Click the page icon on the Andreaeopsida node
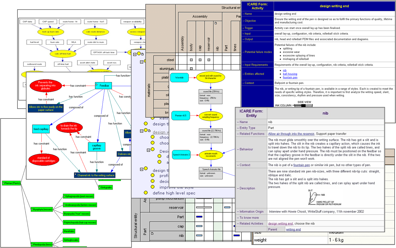Image resolution: width=396 pixels, height=248 pixels. [x=64, y=205]
